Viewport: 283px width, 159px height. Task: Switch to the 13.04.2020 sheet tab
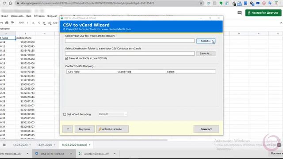click(x=20, y=145)
